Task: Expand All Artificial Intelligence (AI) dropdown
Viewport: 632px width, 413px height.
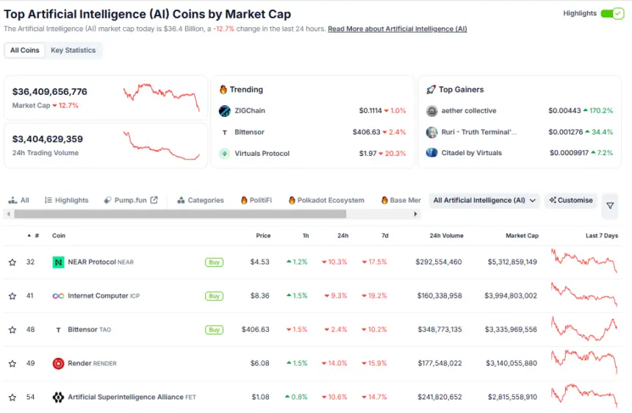Action: coord(484,200)
